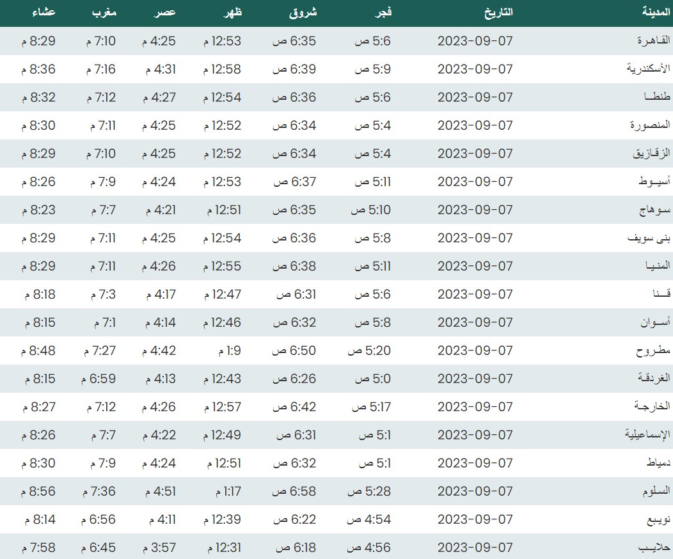The height and width of the screenshot is (559, 673).
Task: Select the القاهرة city name cell
Action: point(653,41)
